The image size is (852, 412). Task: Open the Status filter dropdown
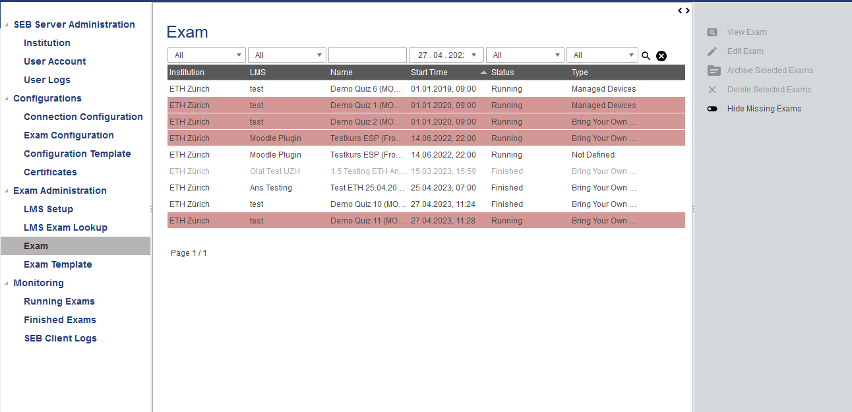pyautogui.click(x=525, y=55)
